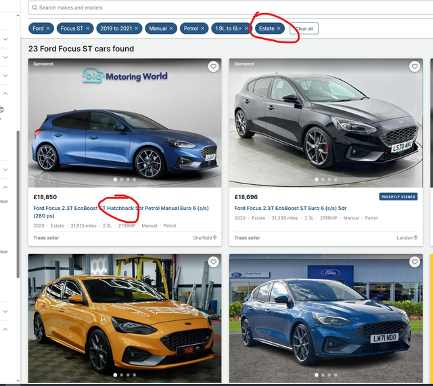Click the sidebar scrollbar up arrow
Screen dimensions: 433x386
click(x=18, y=16)
